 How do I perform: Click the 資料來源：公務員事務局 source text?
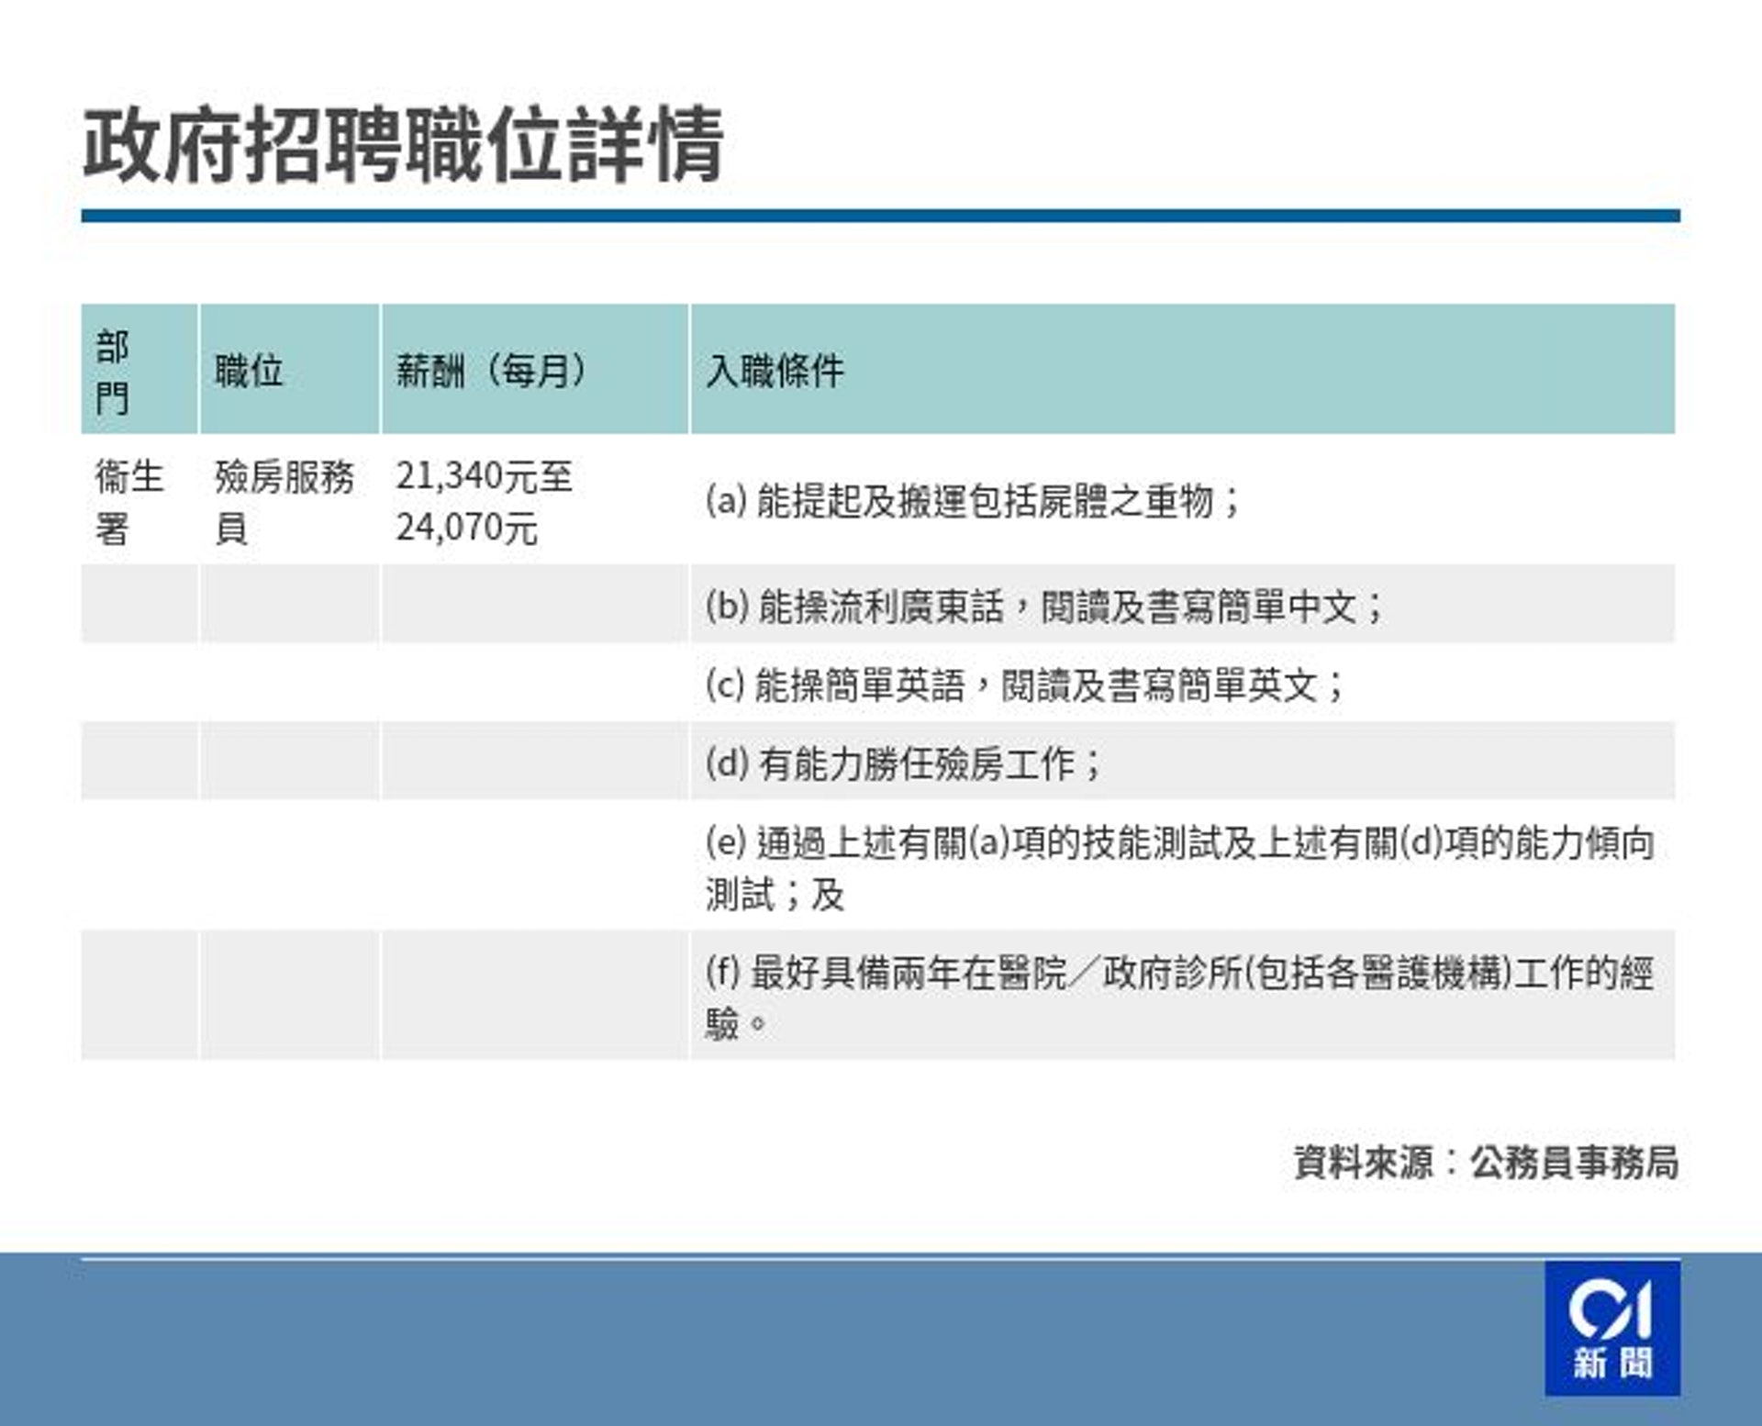[1486, 1163]
